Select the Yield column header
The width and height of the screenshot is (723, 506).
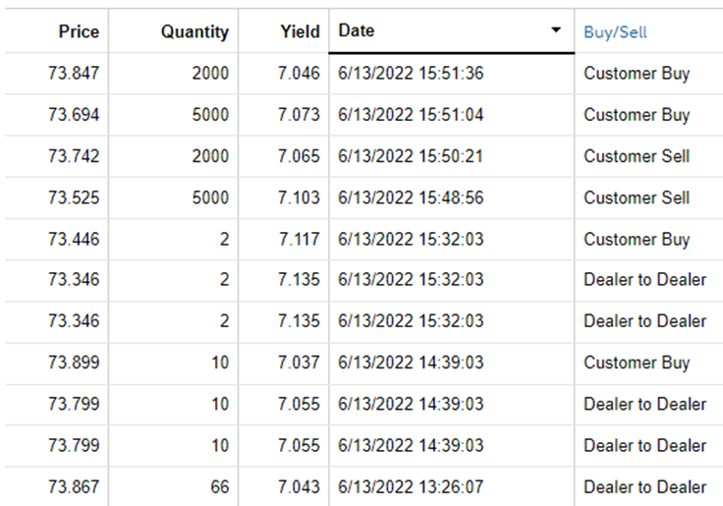click(x=300, y=31)
